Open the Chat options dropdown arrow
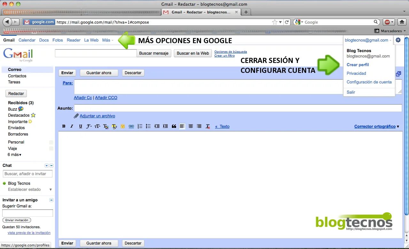This screenshot has width=409, height=249. (47, 166)
